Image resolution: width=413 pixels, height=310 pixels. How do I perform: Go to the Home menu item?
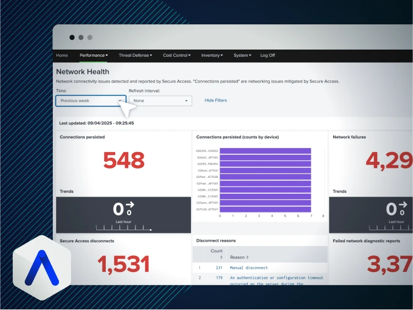(62, 55)
